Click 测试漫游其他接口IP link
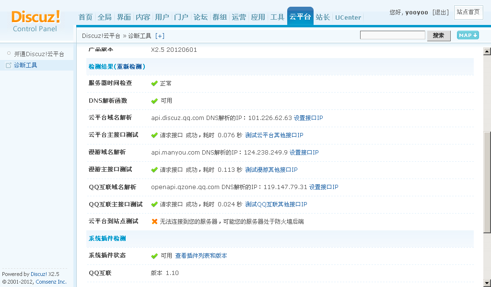 (x=271, y=170)
